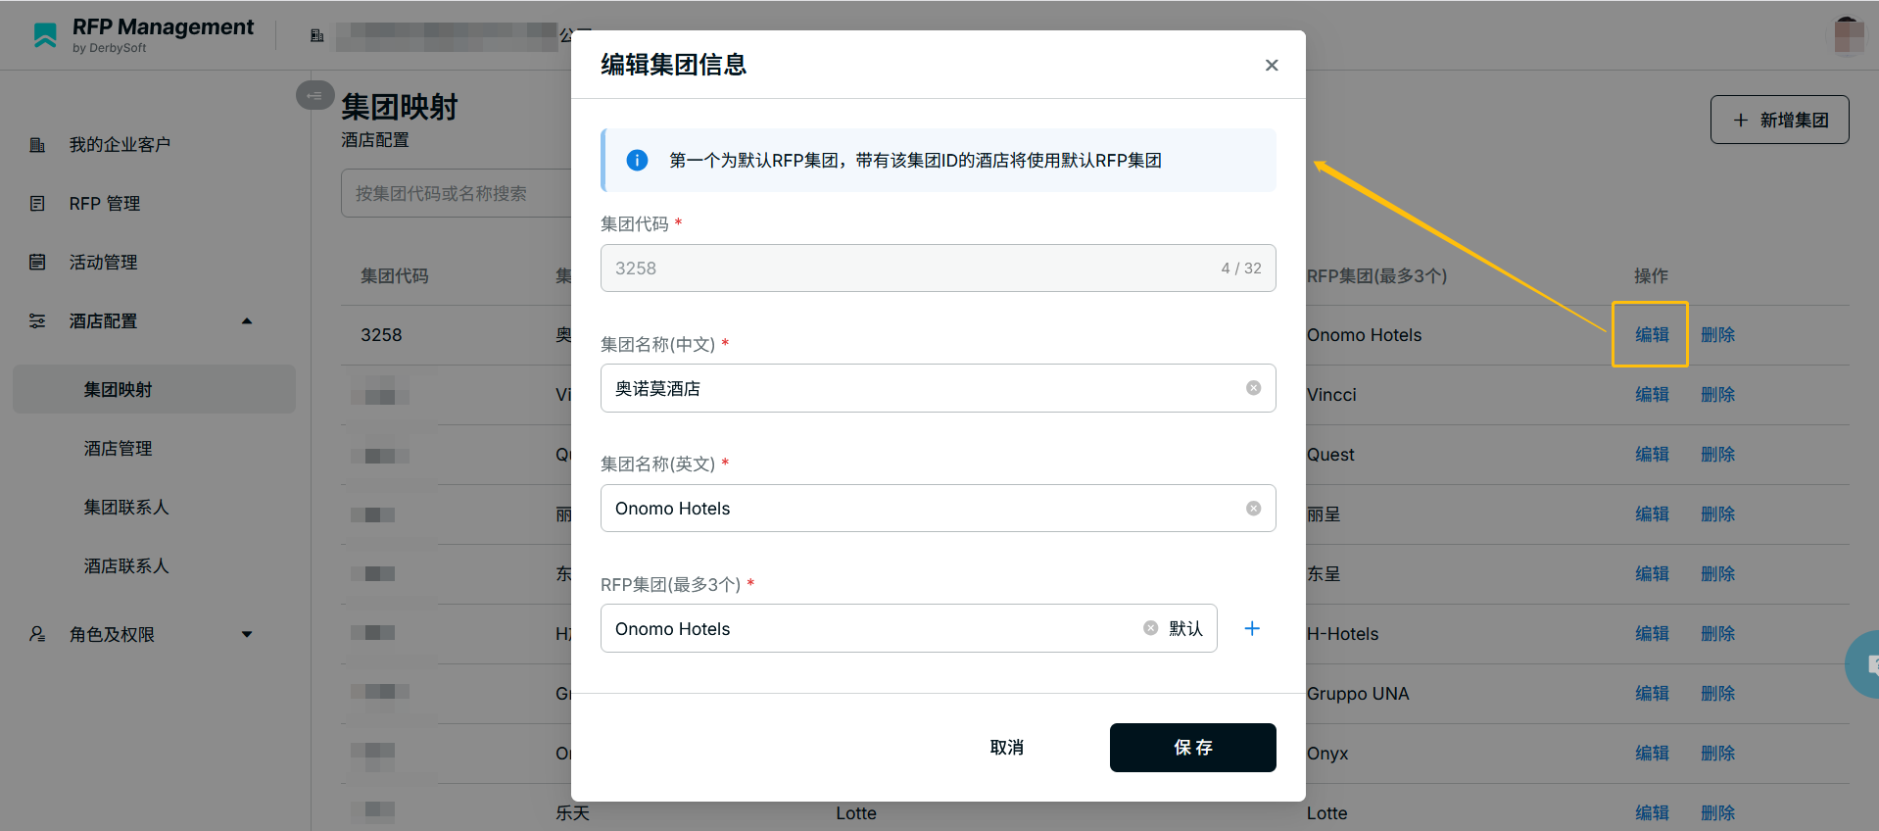Select 集团映射 in the sidebar

point(154,390)
